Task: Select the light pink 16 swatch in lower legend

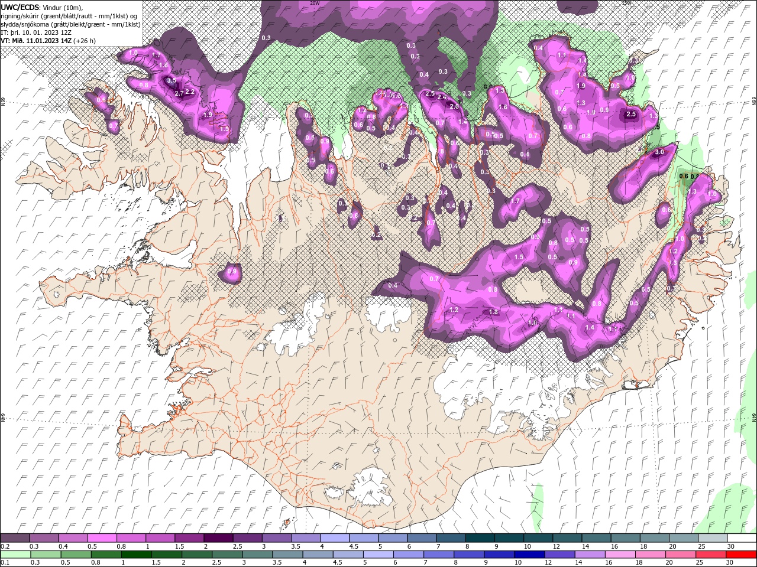Action: [x=621, y=555]
